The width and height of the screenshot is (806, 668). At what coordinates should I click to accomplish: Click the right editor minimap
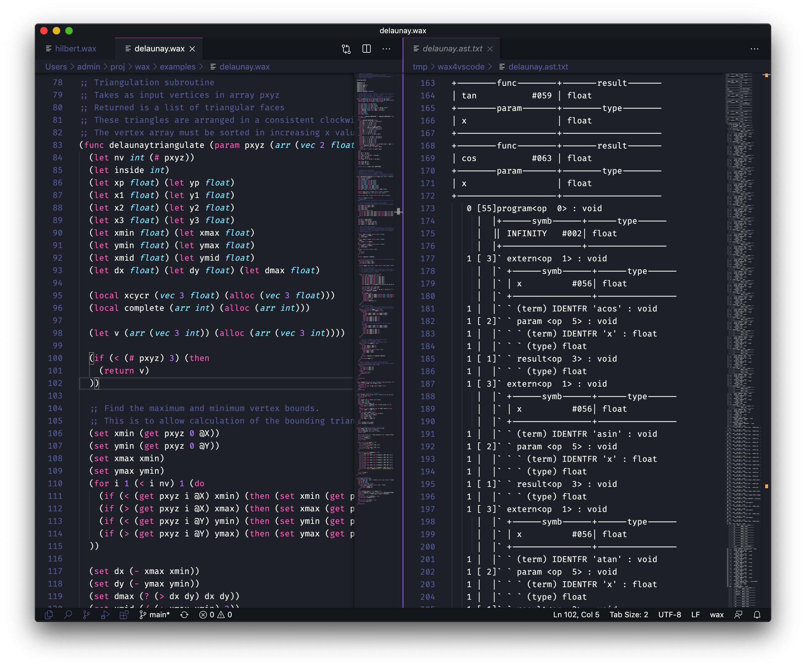click(x=743, y=340)
